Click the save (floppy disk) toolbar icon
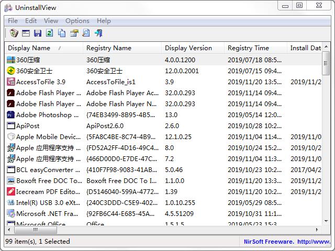The width and height of the screenshot is (335, 251). (x=38, y=33)
